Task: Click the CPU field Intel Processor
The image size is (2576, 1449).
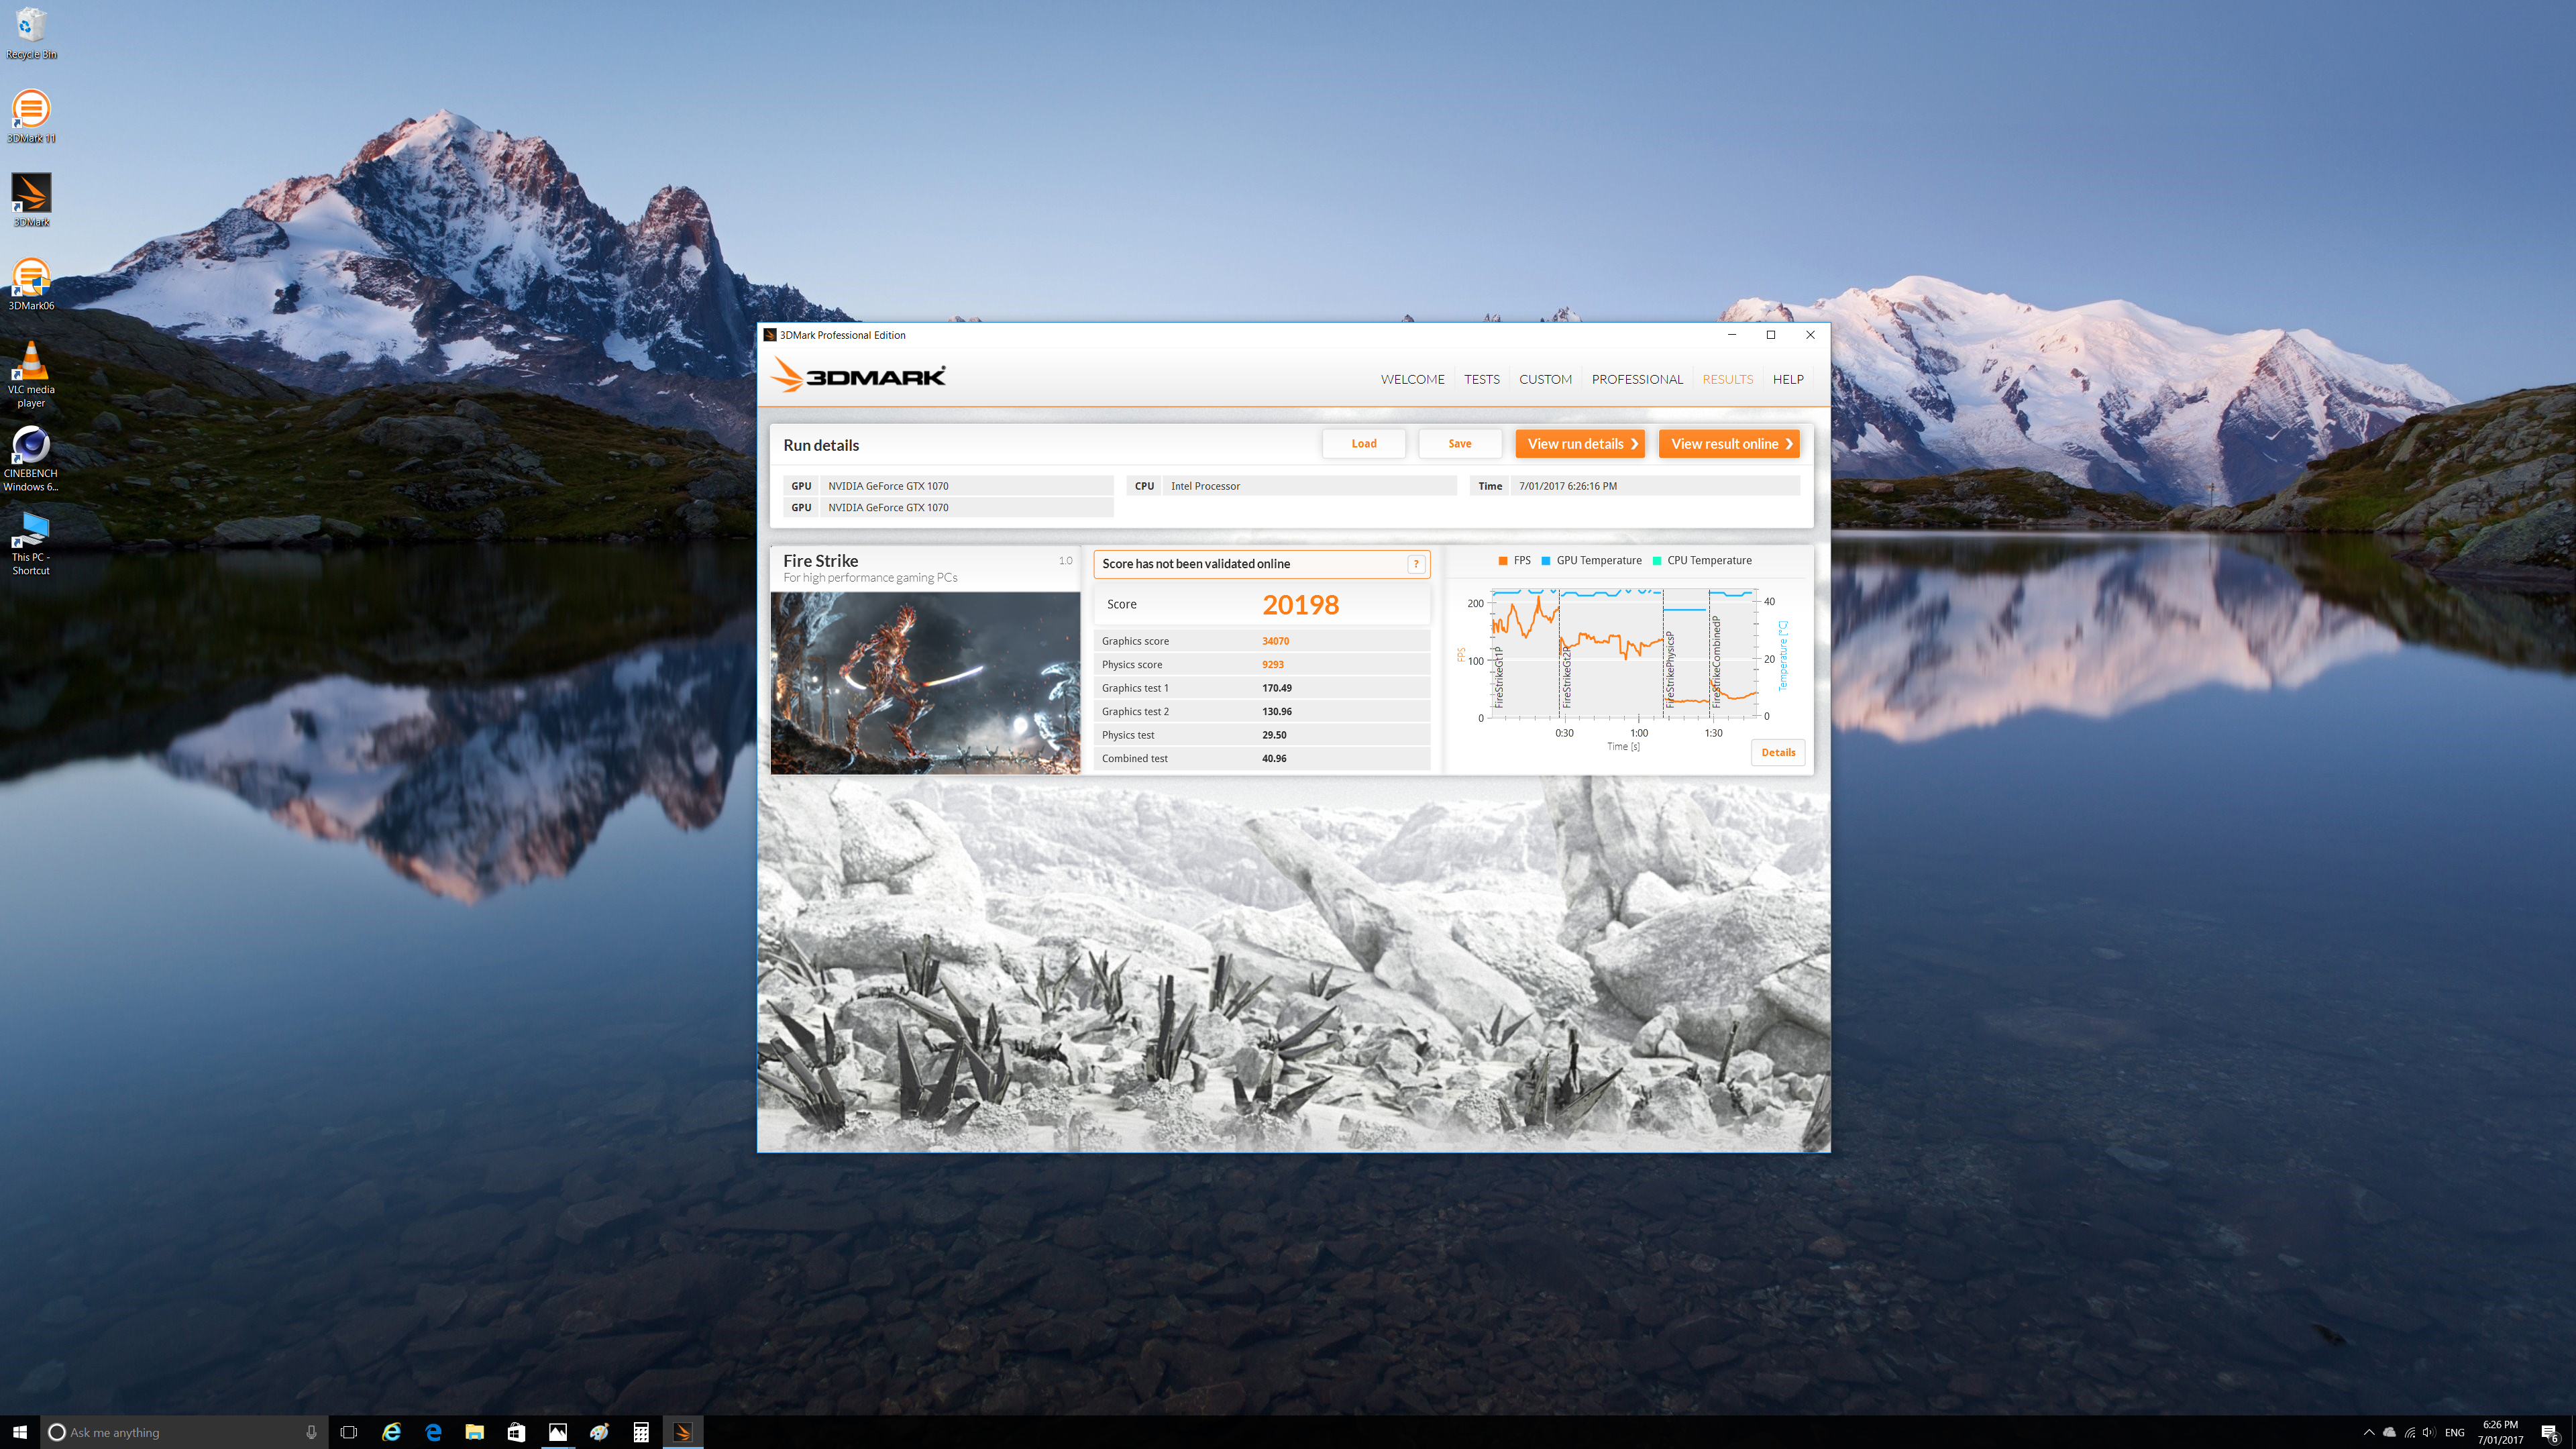Action: pos(1309,486)
